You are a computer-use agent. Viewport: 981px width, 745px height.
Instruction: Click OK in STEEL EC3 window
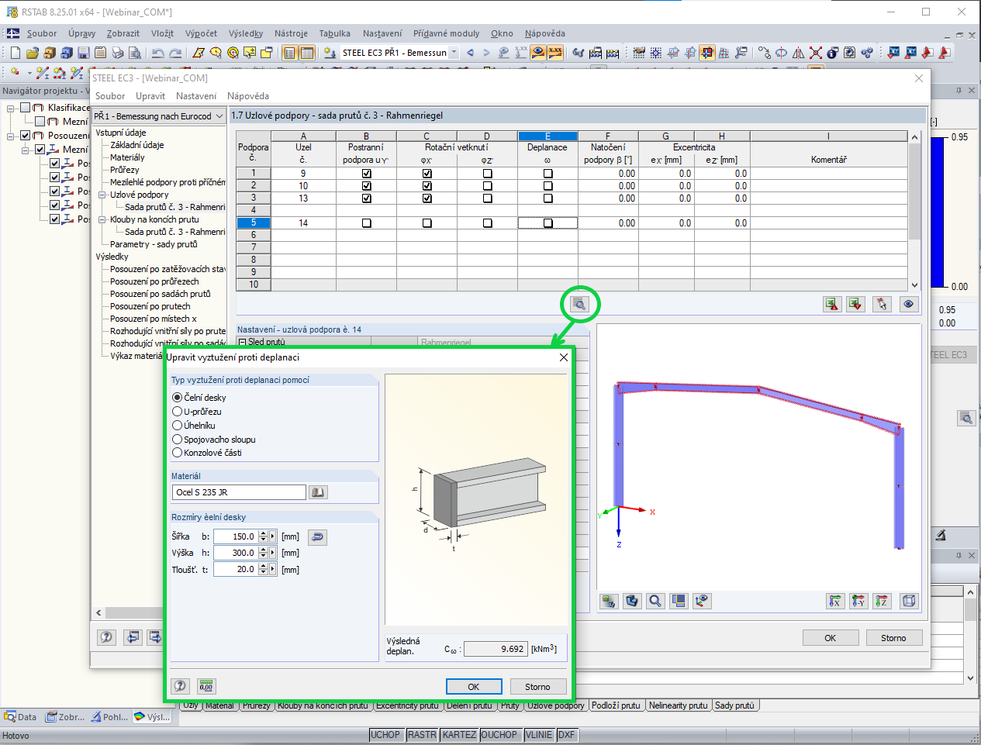pos(831,638)
